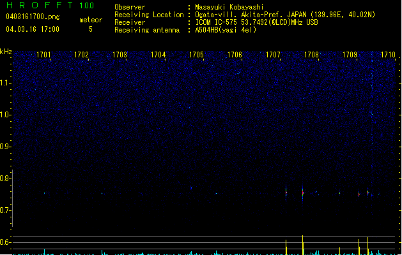Click the tallest yellow intensity bar before 1708
The width and height of the screenshot is (402, 255).
[x=303, y=245]
